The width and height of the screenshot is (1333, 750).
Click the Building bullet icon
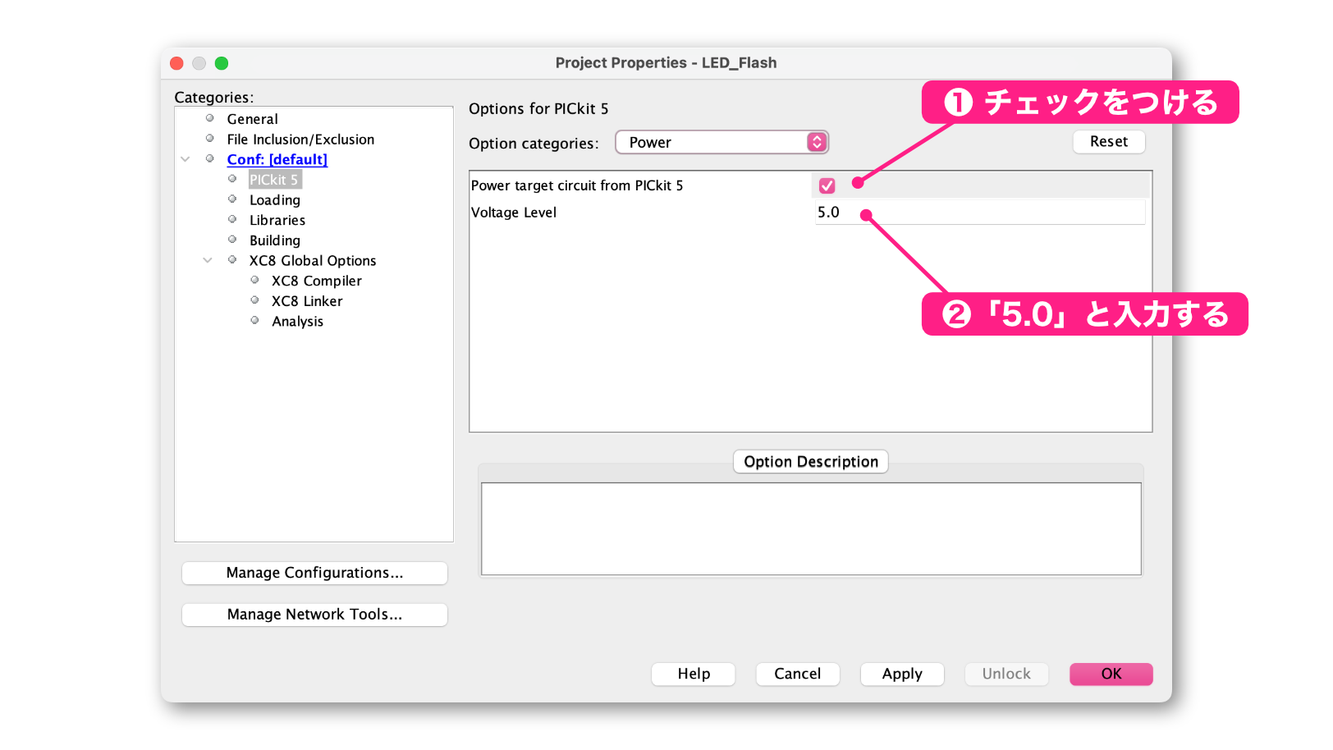(232, 240)
